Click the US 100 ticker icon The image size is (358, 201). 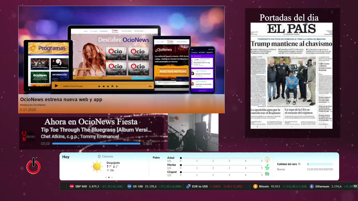click(129, 186)
